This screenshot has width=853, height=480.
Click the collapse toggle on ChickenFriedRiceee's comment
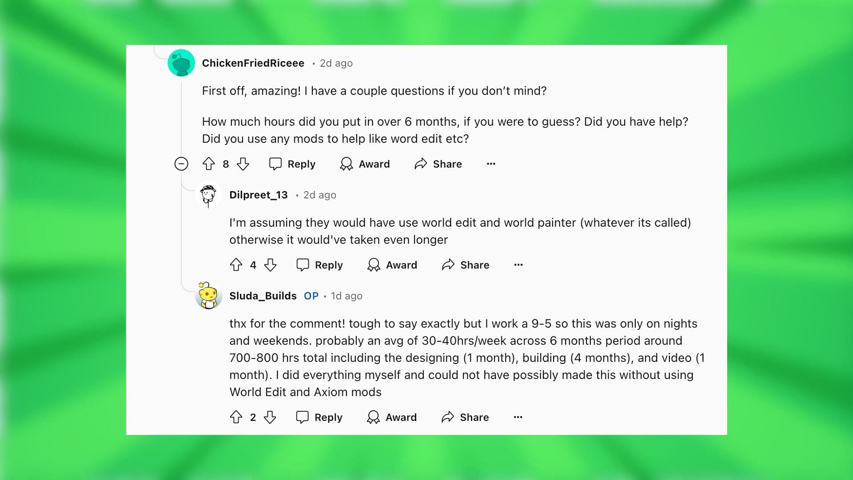pos(180,164)
